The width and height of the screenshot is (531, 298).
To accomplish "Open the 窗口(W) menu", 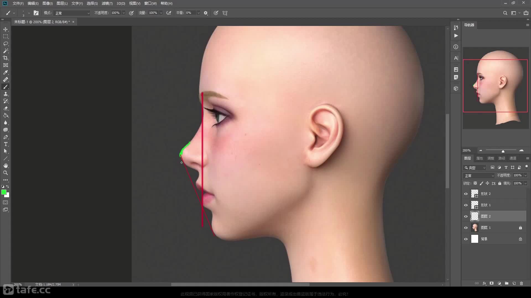I will [150, 3].
